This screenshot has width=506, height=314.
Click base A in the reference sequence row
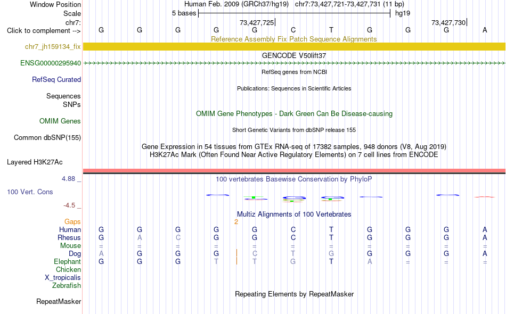(x=485, y=30)
